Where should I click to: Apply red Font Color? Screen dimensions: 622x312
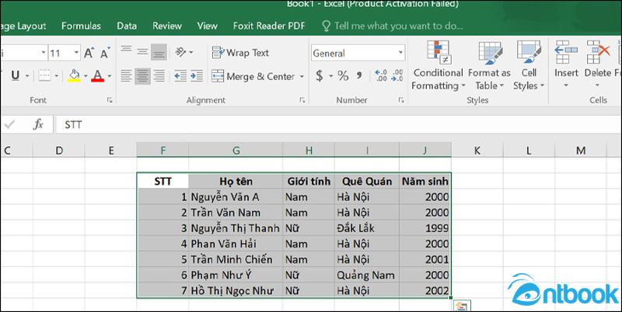pos(98,75)
